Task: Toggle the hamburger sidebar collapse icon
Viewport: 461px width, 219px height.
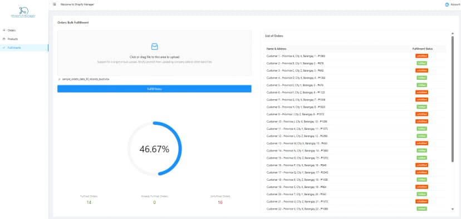Action: [x=55, y=4]
